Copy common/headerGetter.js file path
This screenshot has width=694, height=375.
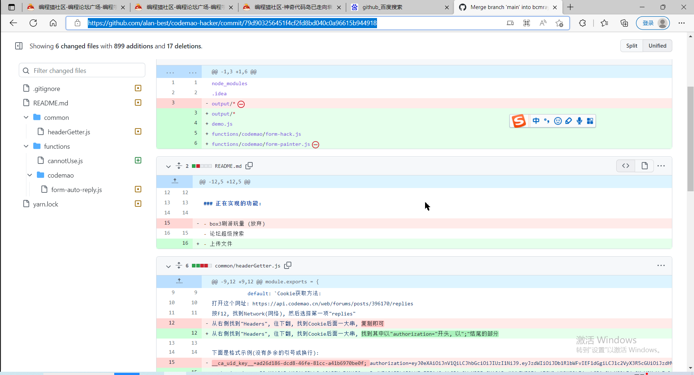[x=288, y=265]
